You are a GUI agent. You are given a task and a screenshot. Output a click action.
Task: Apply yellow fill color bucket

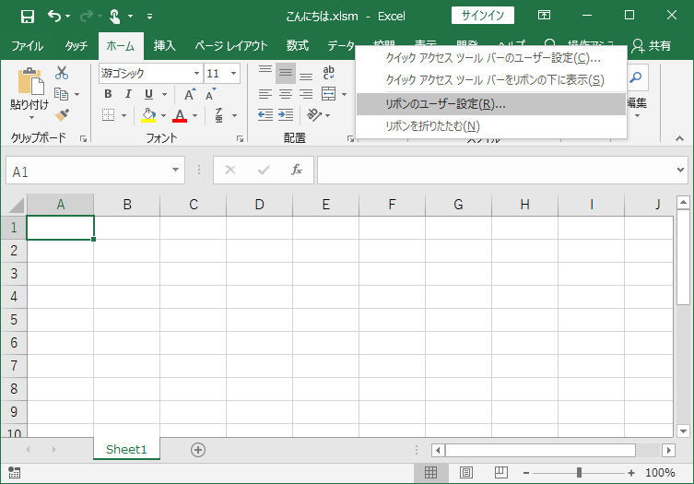coord(148,115)
